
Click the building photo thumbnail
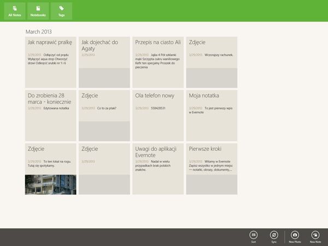(x=51, y=185)
